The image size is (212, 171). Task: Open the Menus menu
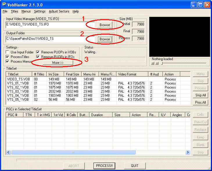click(26, 11)
